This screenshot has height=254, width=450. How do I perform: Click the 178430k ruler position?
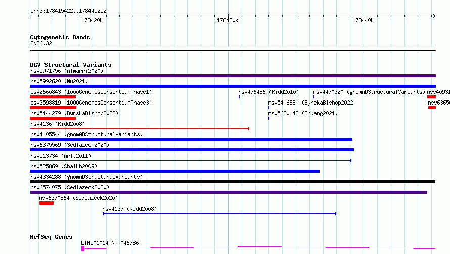coord(228,20)
